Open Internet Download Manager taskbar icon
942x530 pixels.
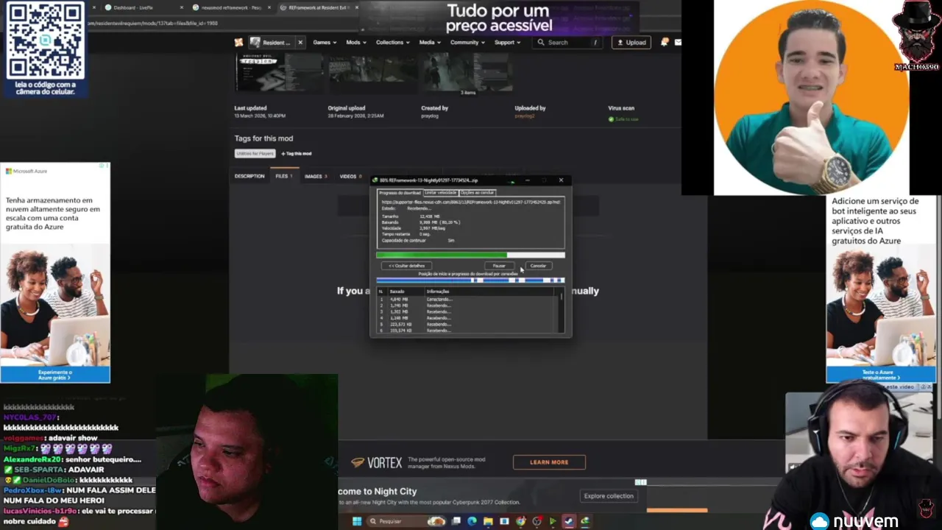(x=585, y=521)
